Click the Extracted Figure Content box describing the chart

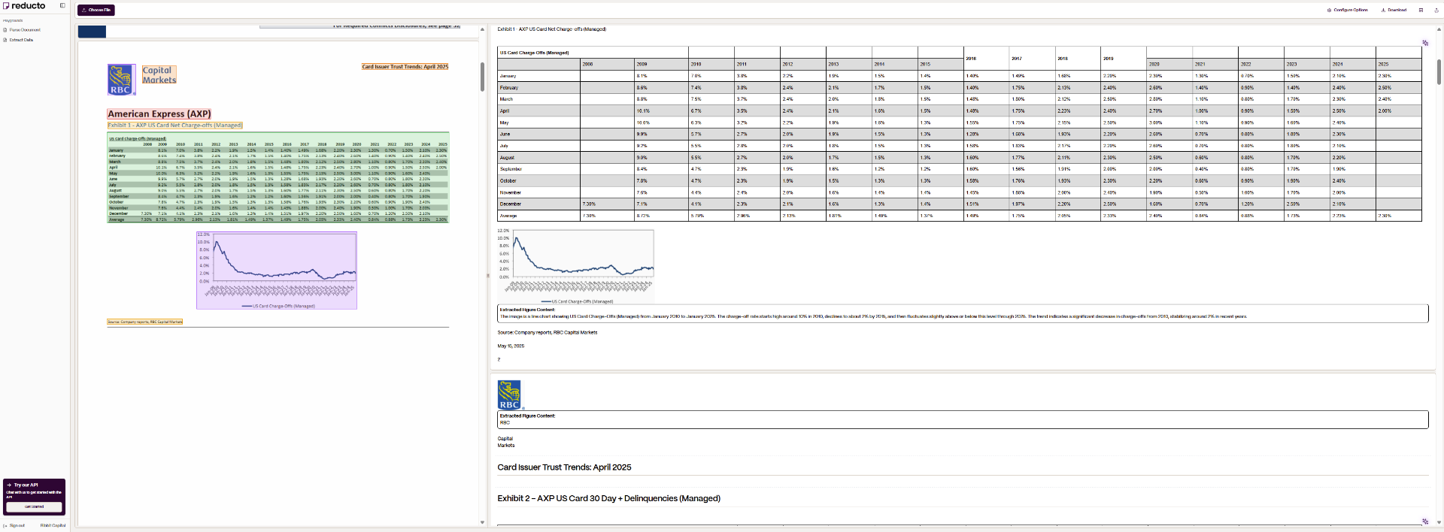click(x=963, y=313)
